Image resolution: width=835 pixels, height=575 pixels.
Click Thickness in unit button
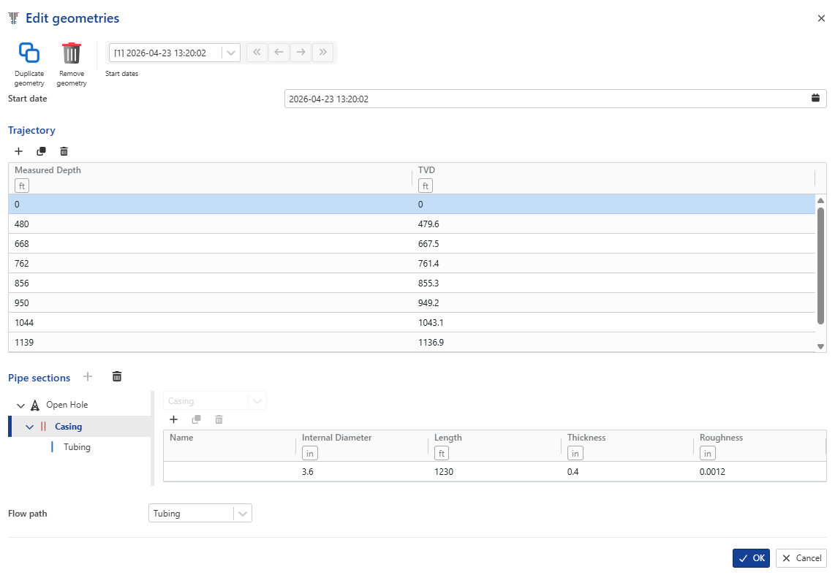pyautogui.click(x=575, y=453)
